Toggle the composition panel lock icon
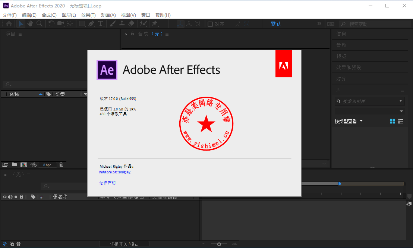The image size is (413, 248). [x=133, y=34]
